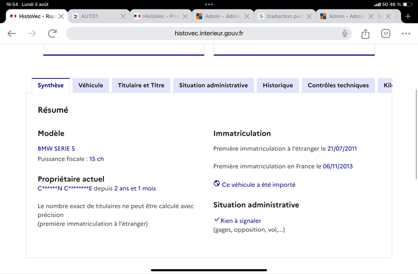Close the first Admin tab
This screenshot has width=418, height=274.
(x=247, y=16)
